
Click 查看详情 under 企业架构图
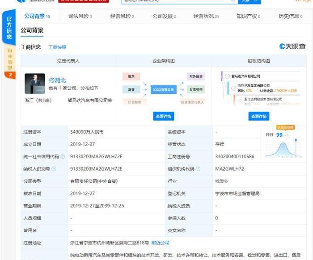pyautogui.click(x=163, y=116)
